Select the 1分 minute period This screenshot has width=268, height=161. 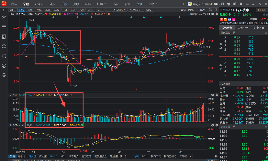(65, 10)
